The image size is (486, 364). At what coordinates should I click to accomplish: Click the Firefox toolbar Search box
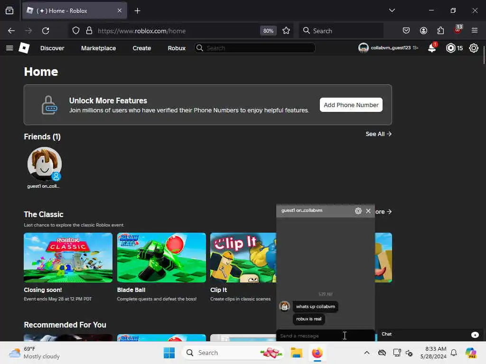tap(341, 31)
